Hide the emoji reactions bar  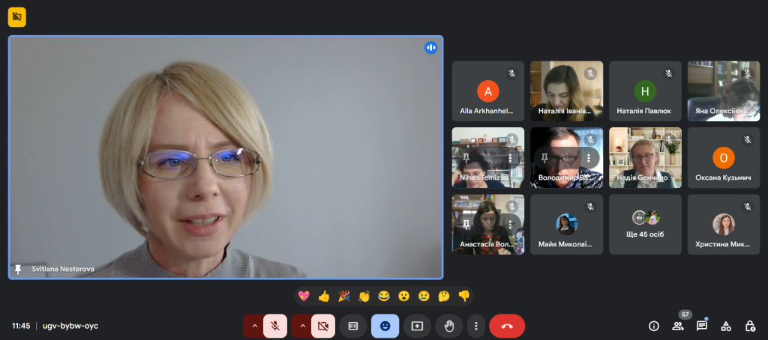pos(385,326)
